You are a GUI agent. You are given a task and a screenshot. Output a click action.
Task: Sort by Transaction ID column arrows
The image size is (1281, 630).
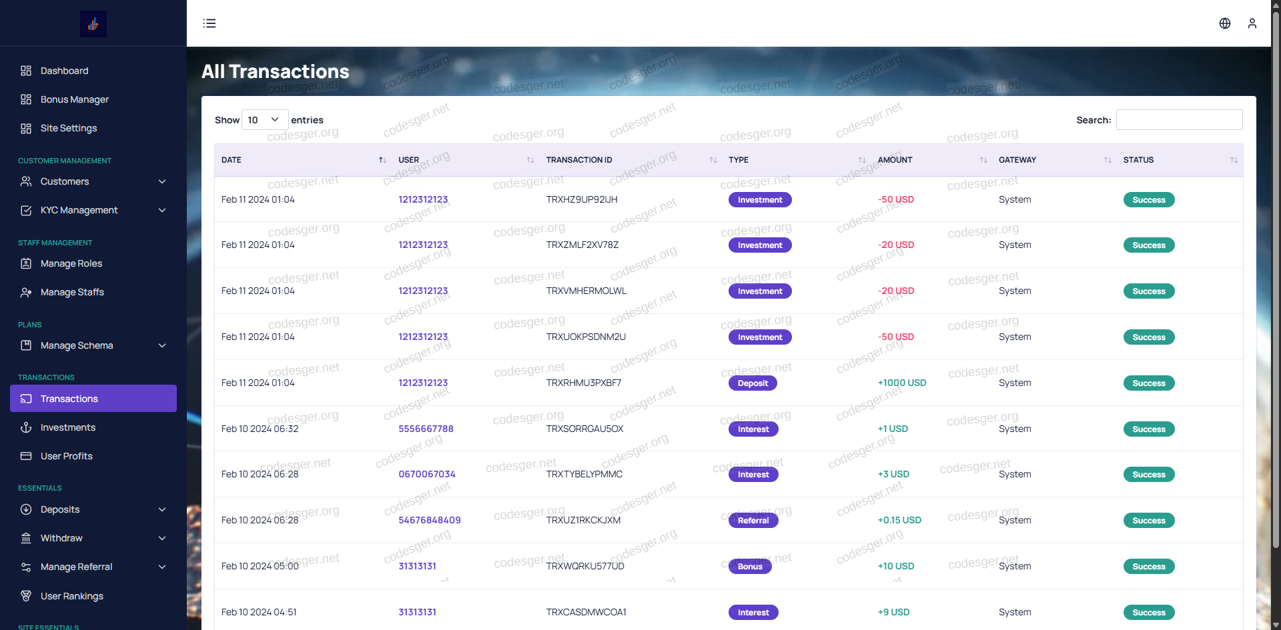point(713,160)
